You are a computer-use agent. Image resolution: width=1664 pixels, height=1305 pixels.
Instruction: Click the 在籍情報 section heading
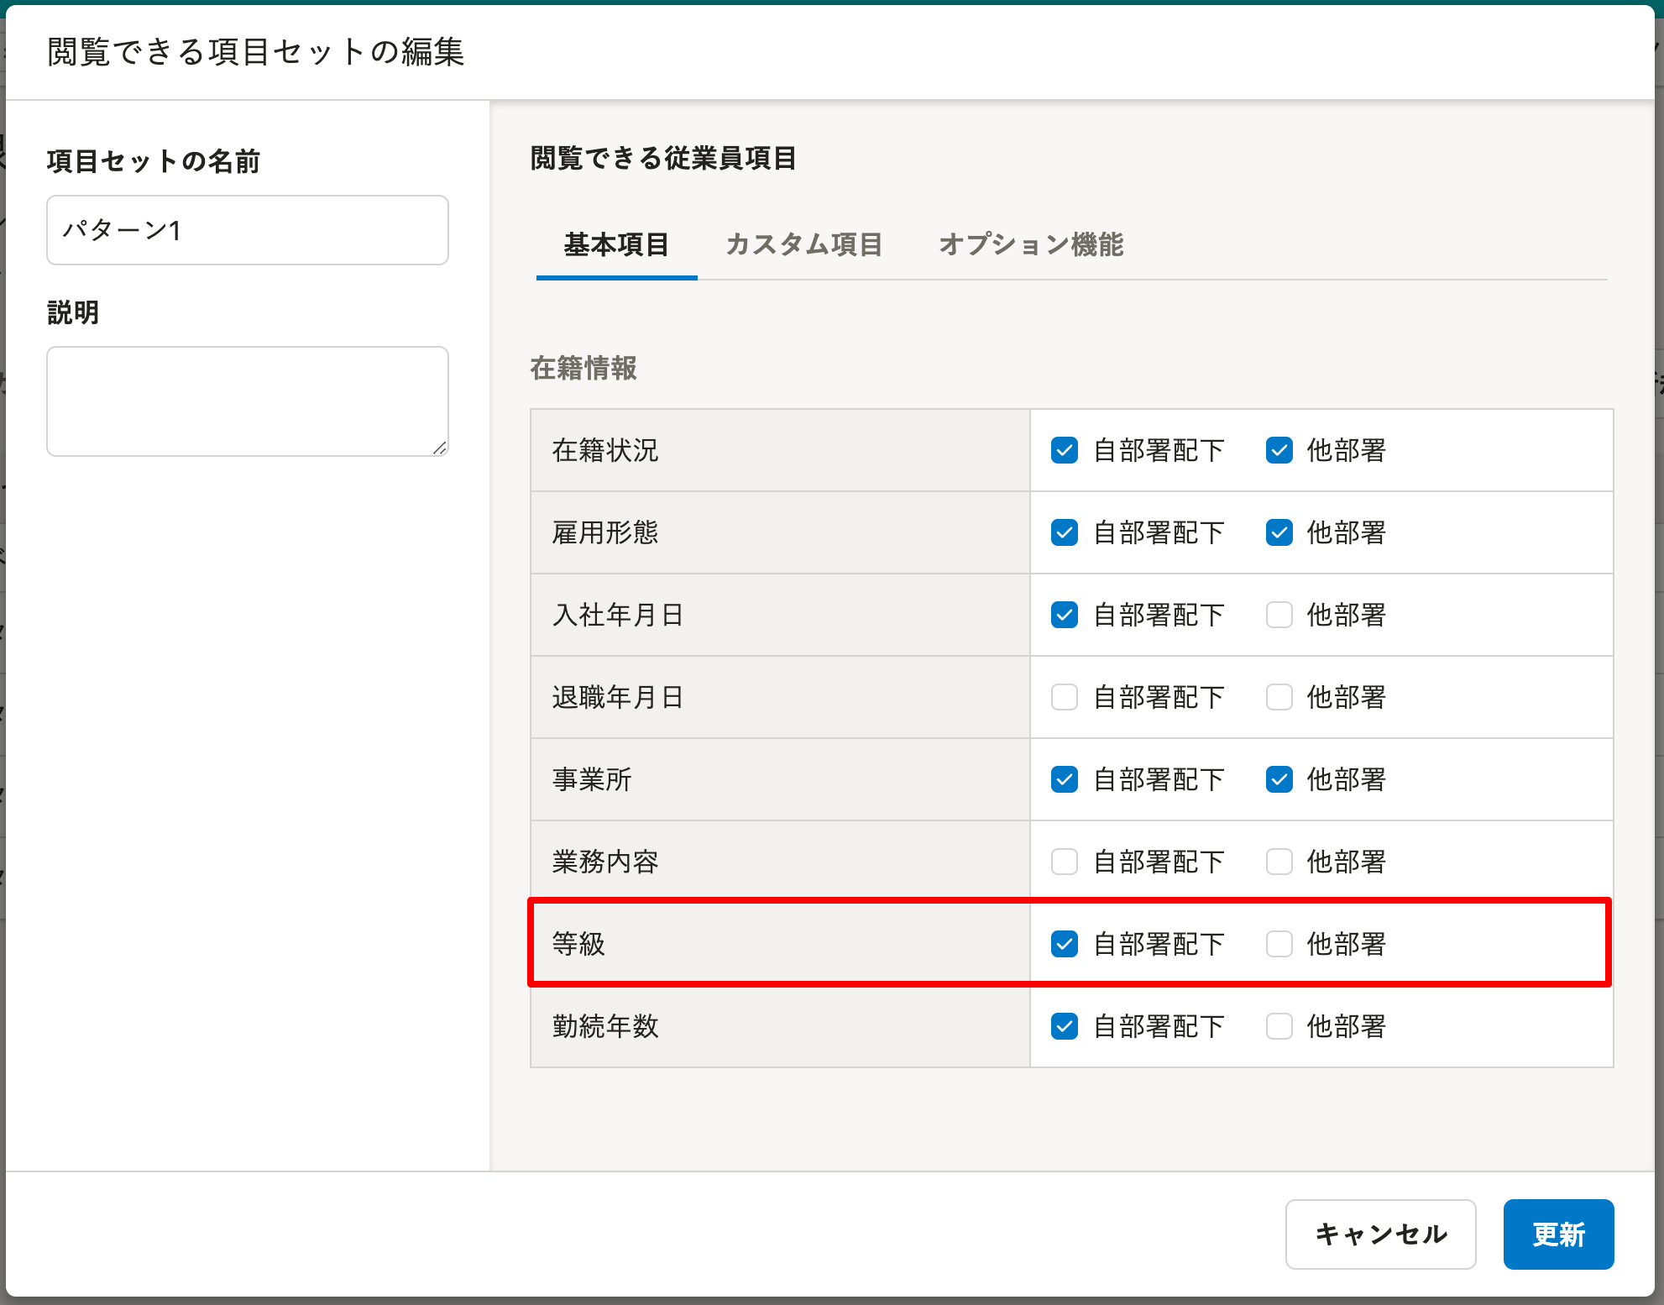583,368
